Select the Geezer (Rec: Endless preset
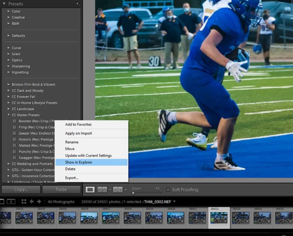Image resolution: width=293 pixels, height=236 pixels. (x=37, y=133)
